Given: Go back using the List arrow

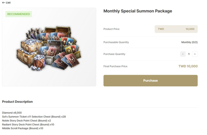Looking at the screenshot, I should (6, 3).
